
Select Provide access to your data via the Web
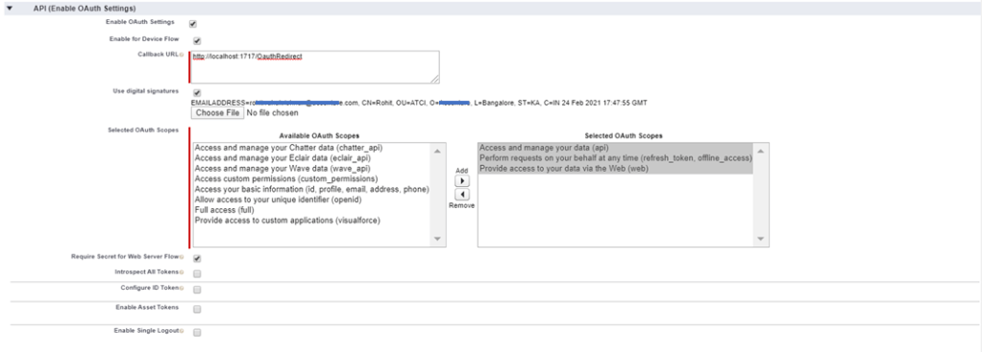pos(564,169)
